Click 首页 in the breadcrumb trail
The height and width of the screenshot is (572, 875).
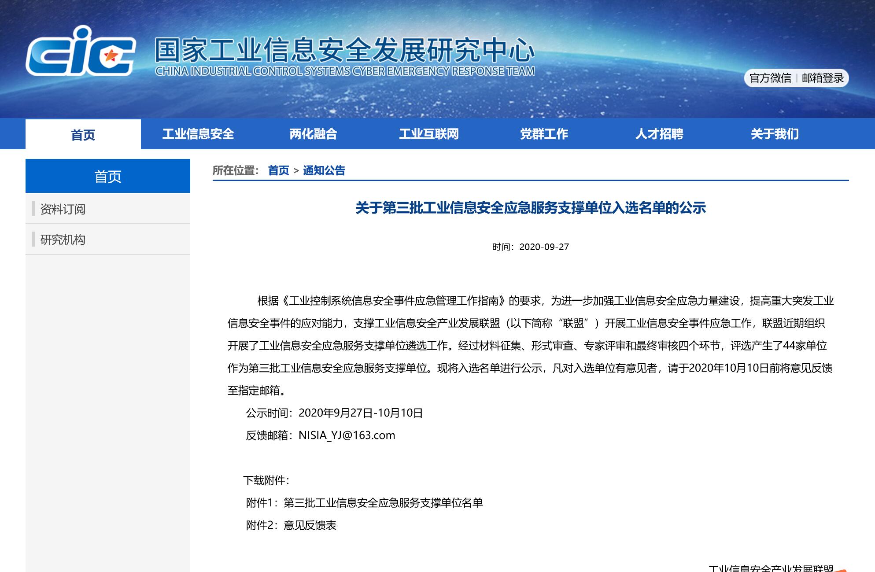pyautogui.click(x=279, y=171)
